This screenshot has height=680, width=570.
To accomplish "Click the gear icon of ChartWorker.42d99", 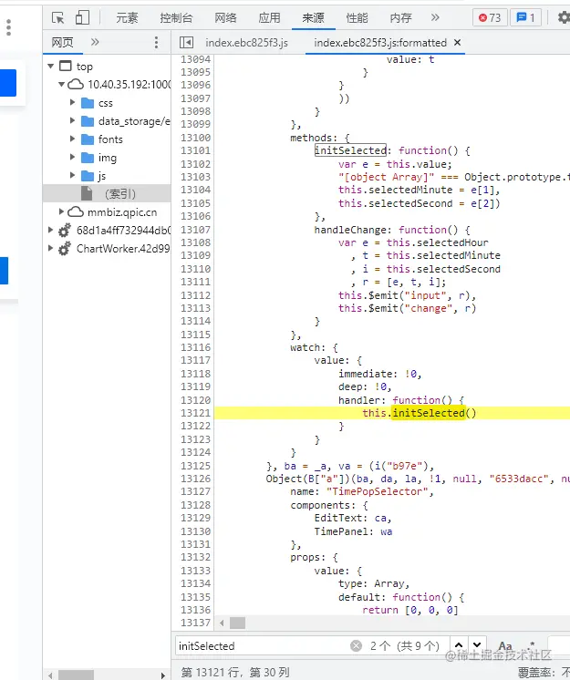I will 65,249.
